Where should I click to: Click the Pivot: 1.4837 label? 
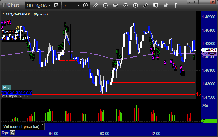12,32
